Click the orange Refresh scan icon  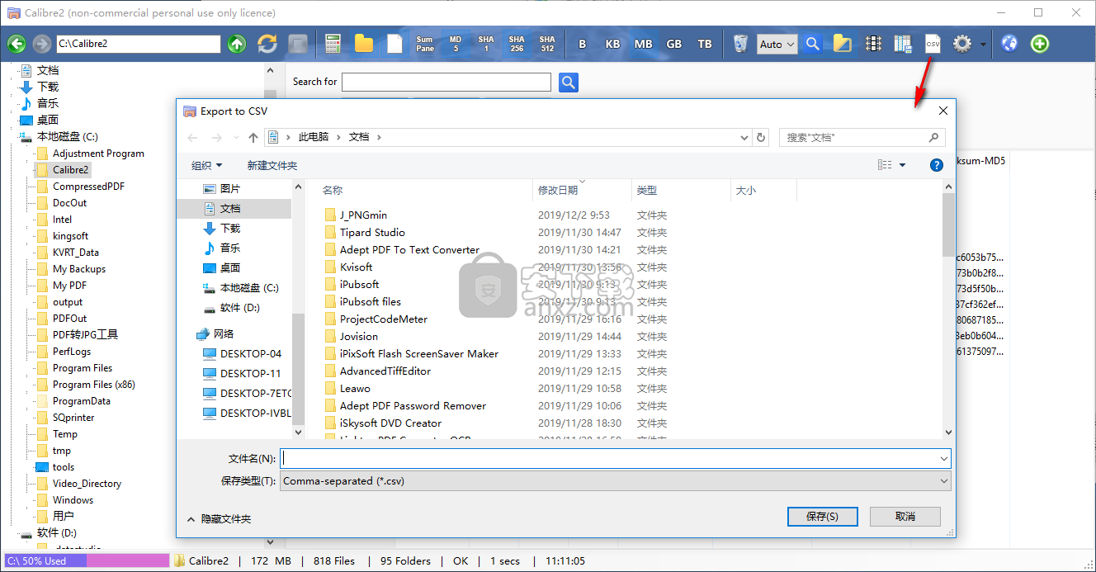pyautogui.click(x=267, y=44)
